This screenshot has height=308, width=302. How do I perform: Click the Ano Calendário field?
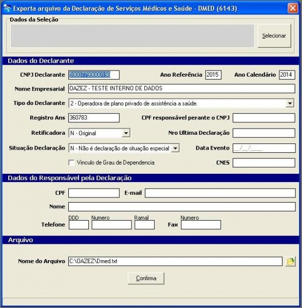point(287,75)
